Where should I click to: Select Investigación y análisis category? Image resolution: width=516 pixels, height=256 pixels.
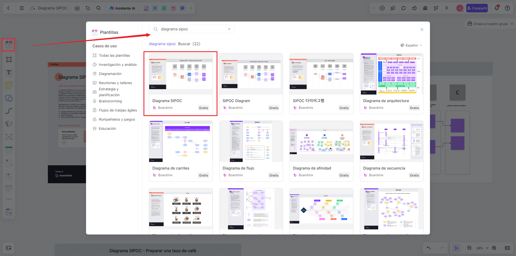[x=114, y=64]
